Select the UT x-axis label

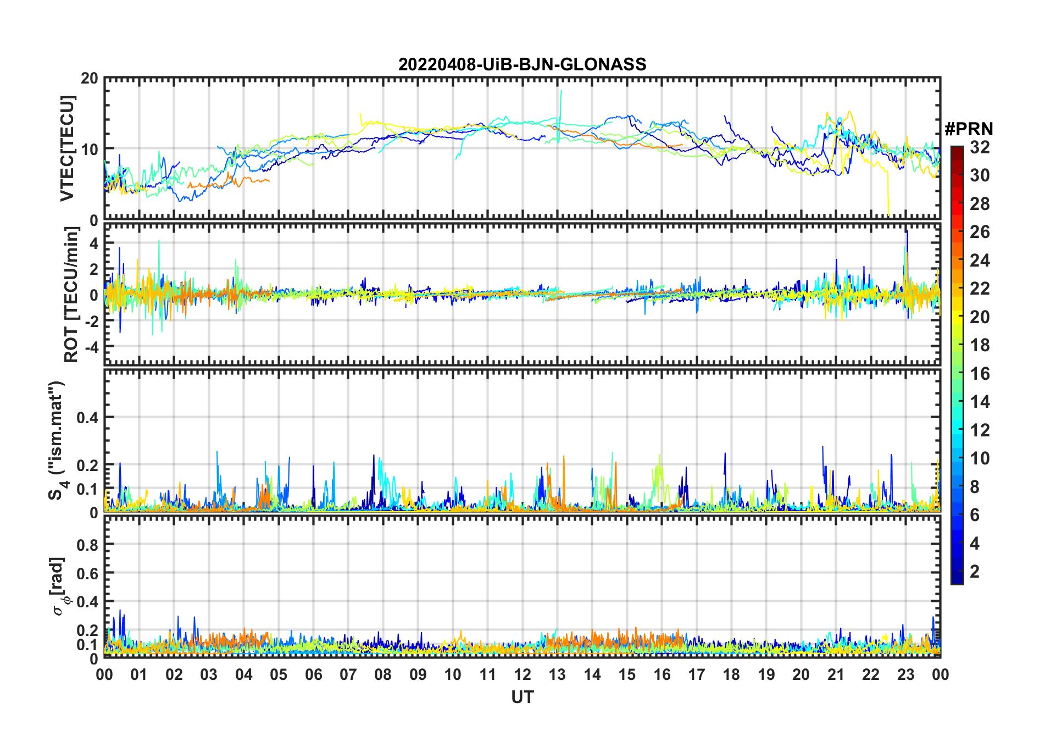pyautogui.click(x=522, y=697)
